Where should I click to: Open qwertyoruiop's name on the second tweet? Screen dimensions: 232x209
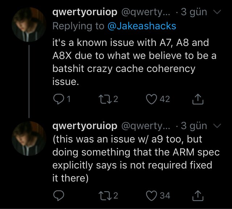point(85,125)
